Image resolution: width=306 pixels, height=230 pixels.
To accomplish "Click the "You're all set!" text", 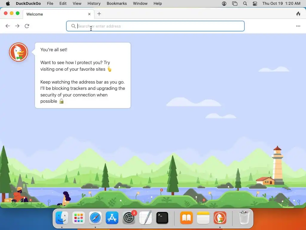I will click(54, 50).
